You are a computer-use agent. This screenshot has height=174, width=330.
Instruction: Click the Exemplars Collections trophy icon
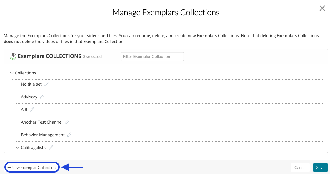click(14, 56)
